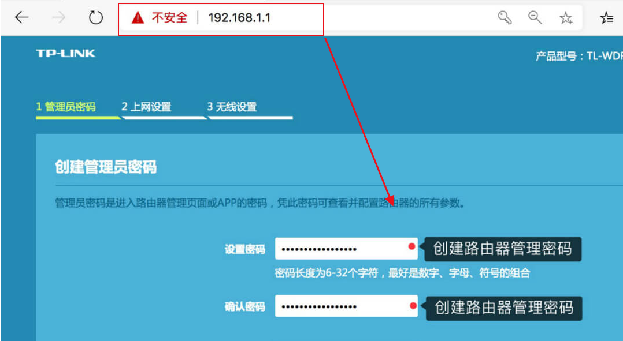Image resolution: width=623 pixels, height=341 pixels.
Task: Open the 2 上网设置 step tab
Action: click(146, 107)
